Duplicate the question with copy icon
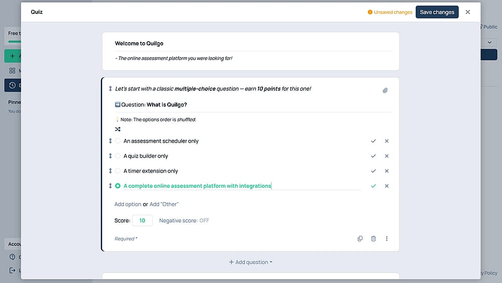 pos(360,239)
